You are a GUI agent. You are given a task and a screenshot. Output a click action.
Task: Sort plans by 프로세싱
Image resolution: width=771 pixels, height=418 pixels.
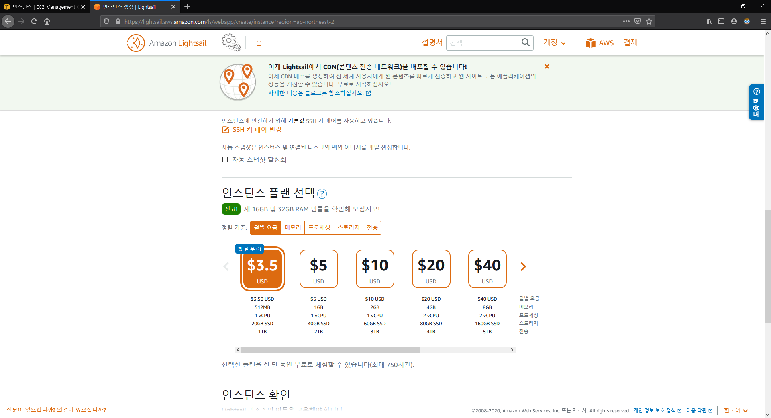pos(319,228)
